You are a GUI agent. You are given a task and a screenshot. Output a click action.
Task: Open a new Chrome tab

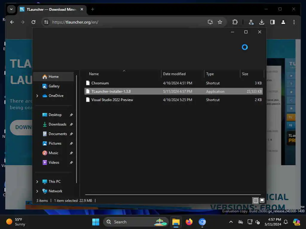[x=93, y=9]
